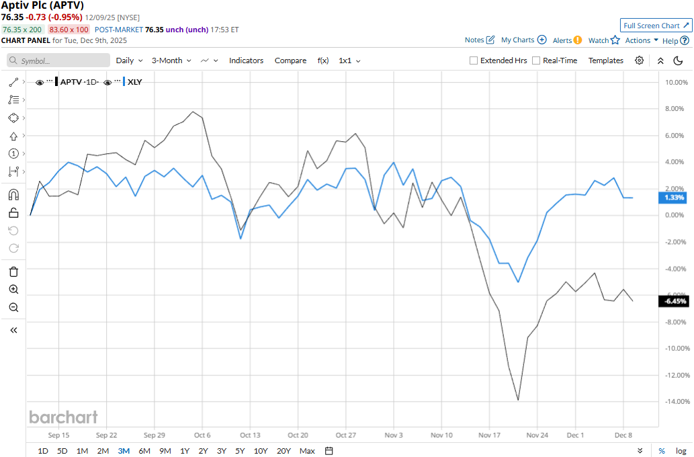This screenshot has height=457, width=694.
Task: Enable the Extended Hrs checkbox
Action: pos(474,60)
